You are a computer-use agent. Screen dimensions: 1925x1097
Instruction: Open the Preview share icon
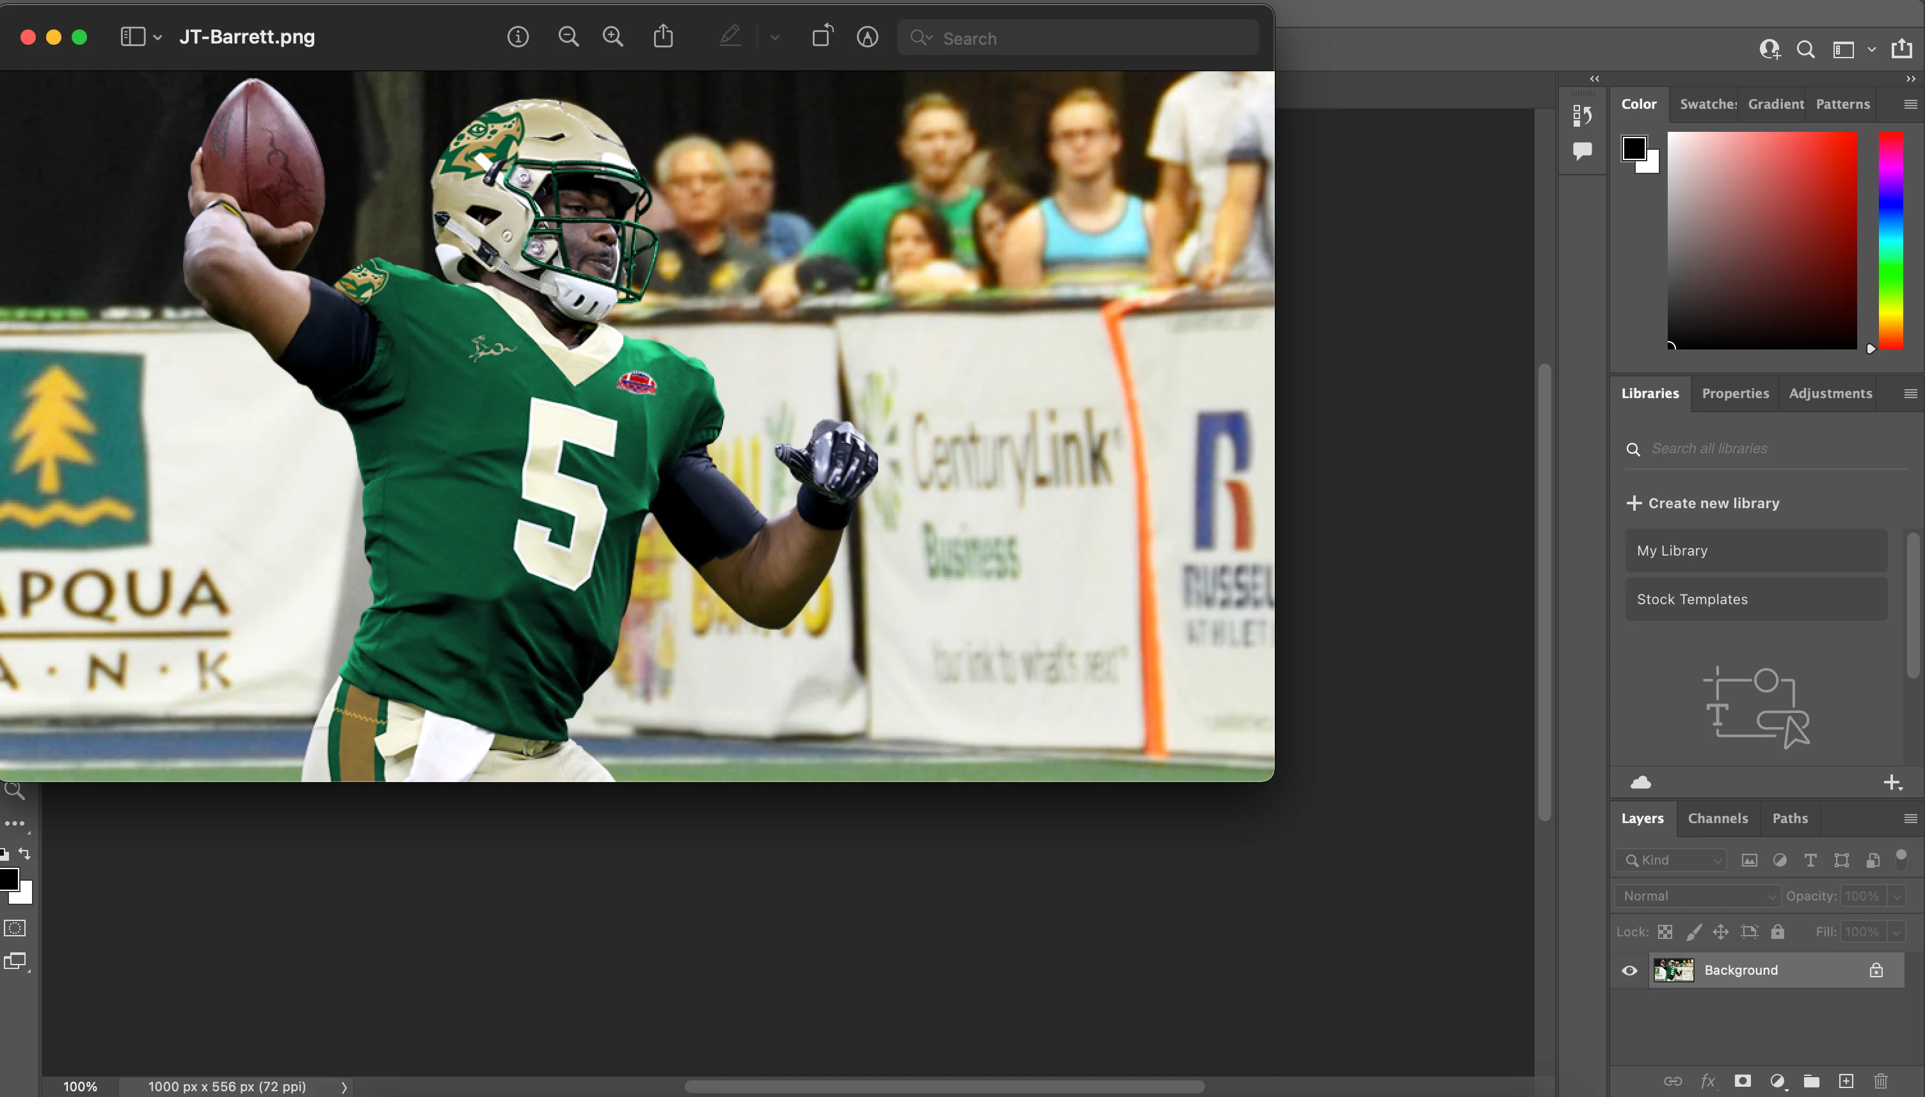click(663, 36)
